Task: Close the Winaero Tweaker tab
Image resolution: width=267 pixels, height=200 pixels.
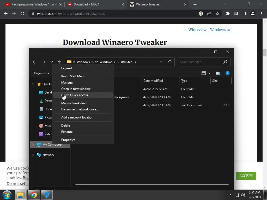Action: click(185, 5)
